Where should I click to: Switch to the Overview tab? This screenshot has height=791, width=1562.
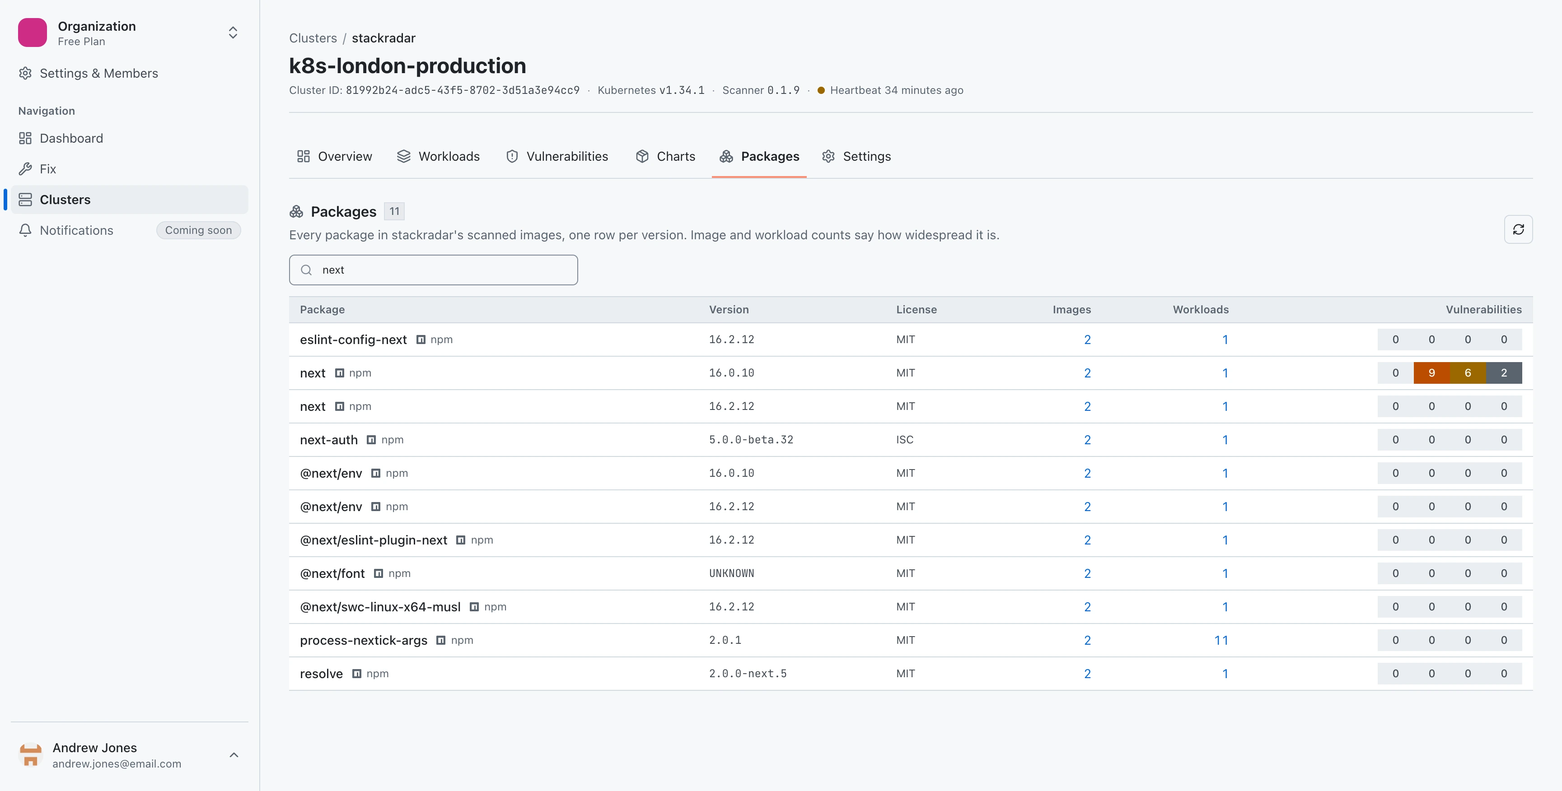click(334, 156)
